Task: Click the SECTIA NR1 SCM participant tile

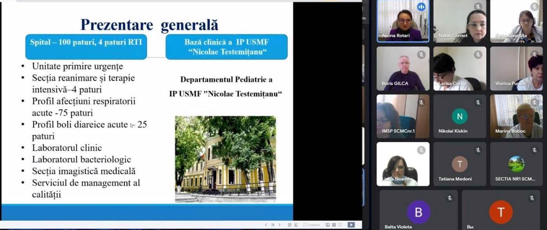Action: 516,164
